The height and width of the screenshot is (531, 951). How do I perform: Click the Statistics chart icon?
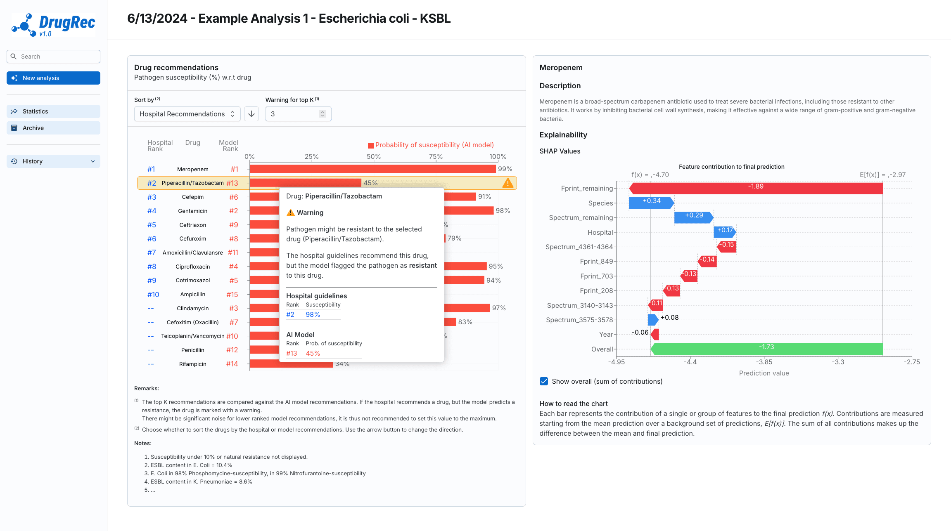(14, 111)
